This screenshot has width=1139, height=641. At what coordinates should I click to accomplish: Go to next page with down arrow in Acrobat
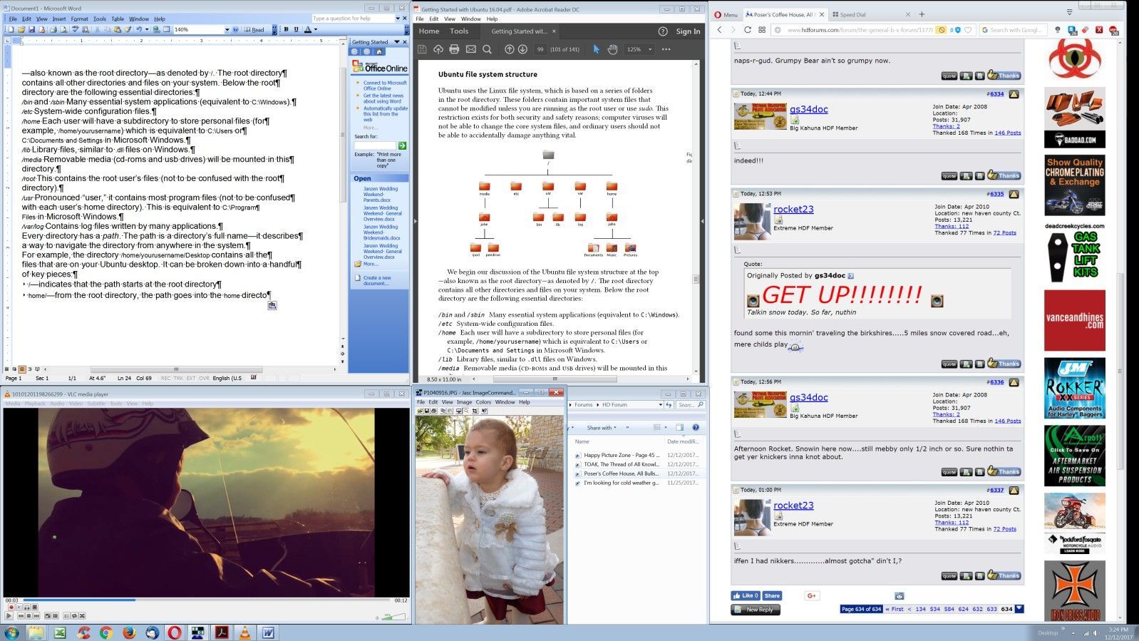coord(522,49)
